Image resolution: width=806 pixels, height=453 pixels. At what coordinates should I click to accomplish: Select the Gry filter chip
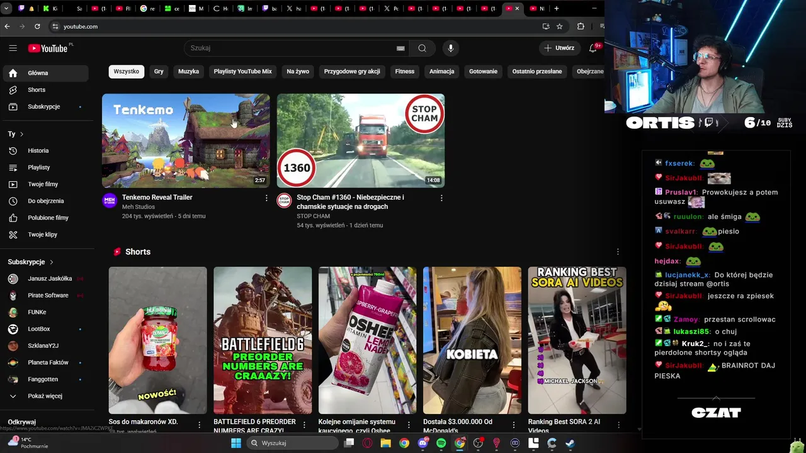point(159,71)
